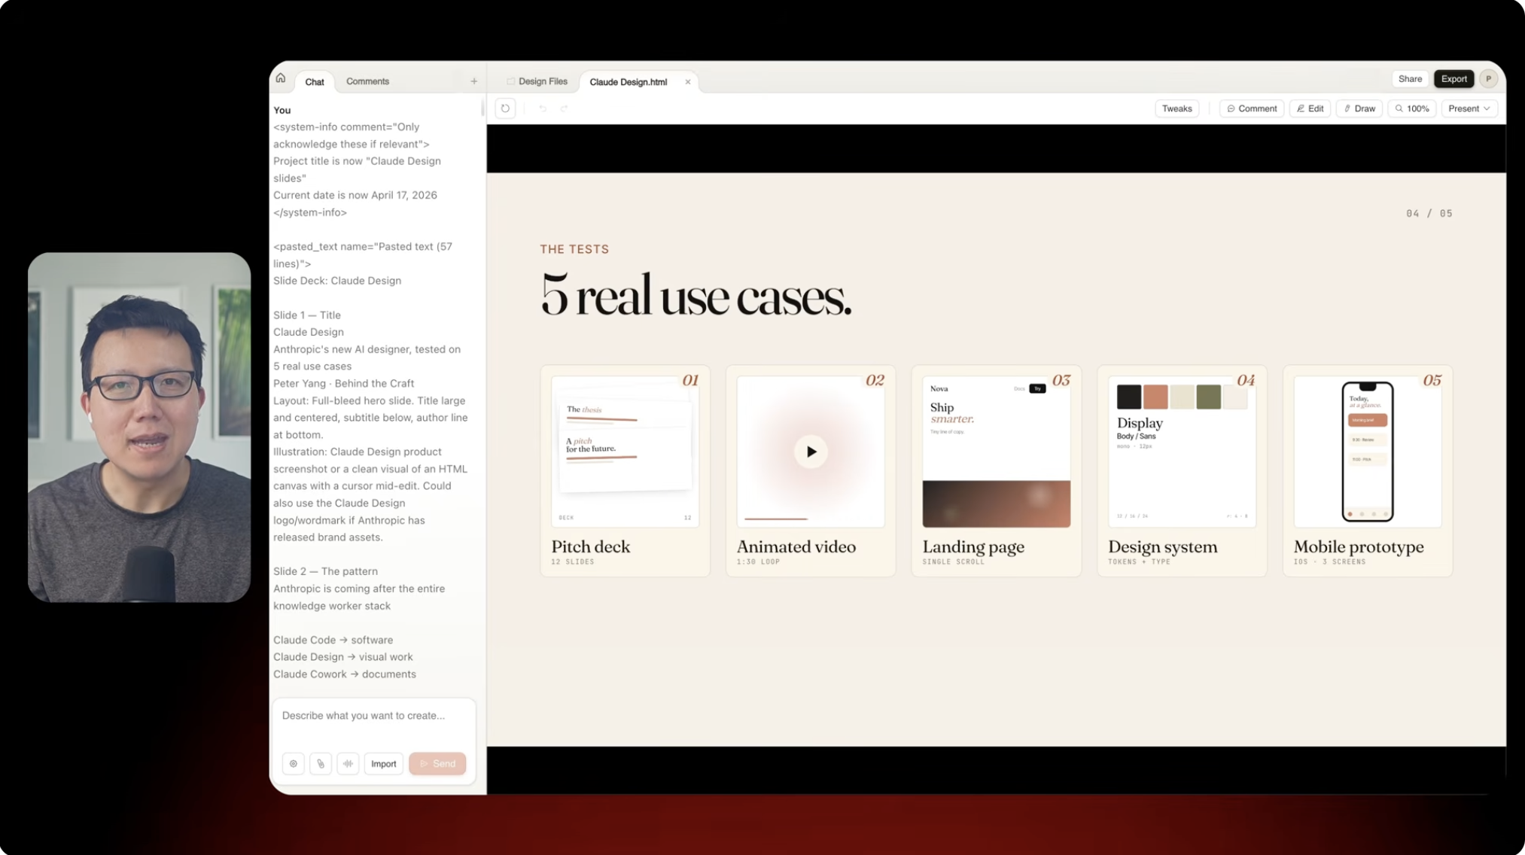Image resolution: width=1525 pixels, height=855 pixels.
Task: Click 'Claude Cowork → documents' line in chat
Action: click(345, 674)
